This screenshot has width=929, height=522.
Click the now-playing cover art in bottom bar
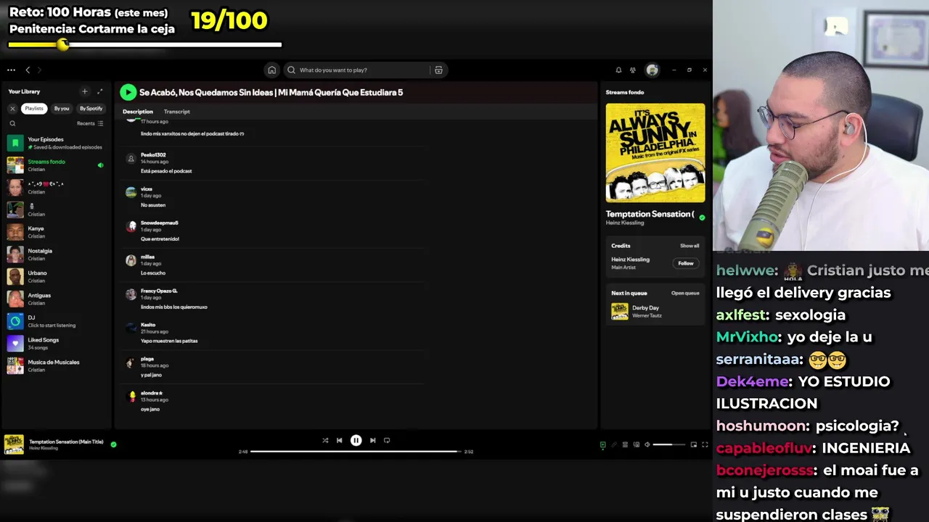14,444
